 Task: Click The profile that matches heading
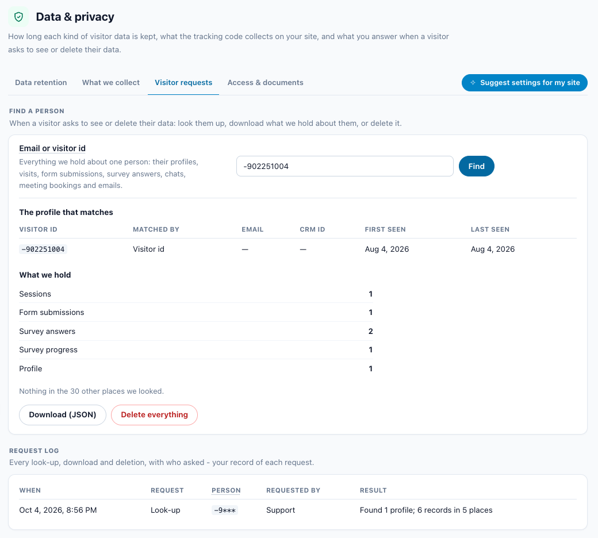(x=66, y=212)
